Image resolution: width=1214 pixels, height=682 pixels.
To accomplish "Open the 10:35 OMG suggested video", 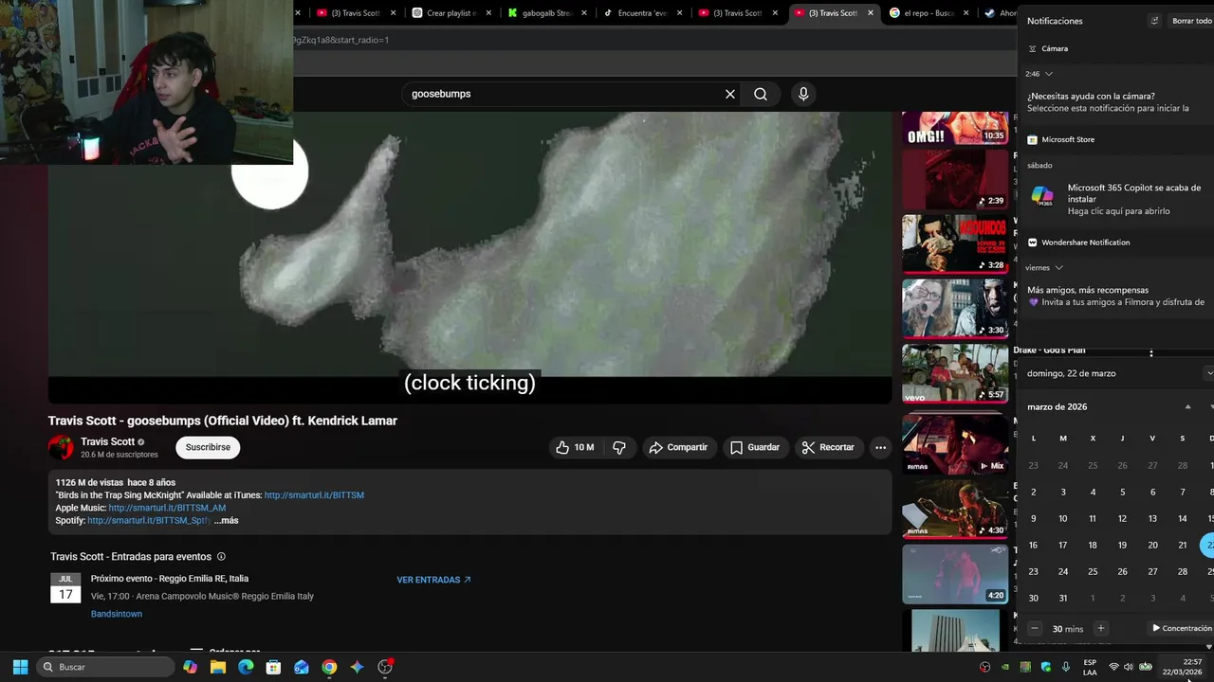I will pos(955,128).
